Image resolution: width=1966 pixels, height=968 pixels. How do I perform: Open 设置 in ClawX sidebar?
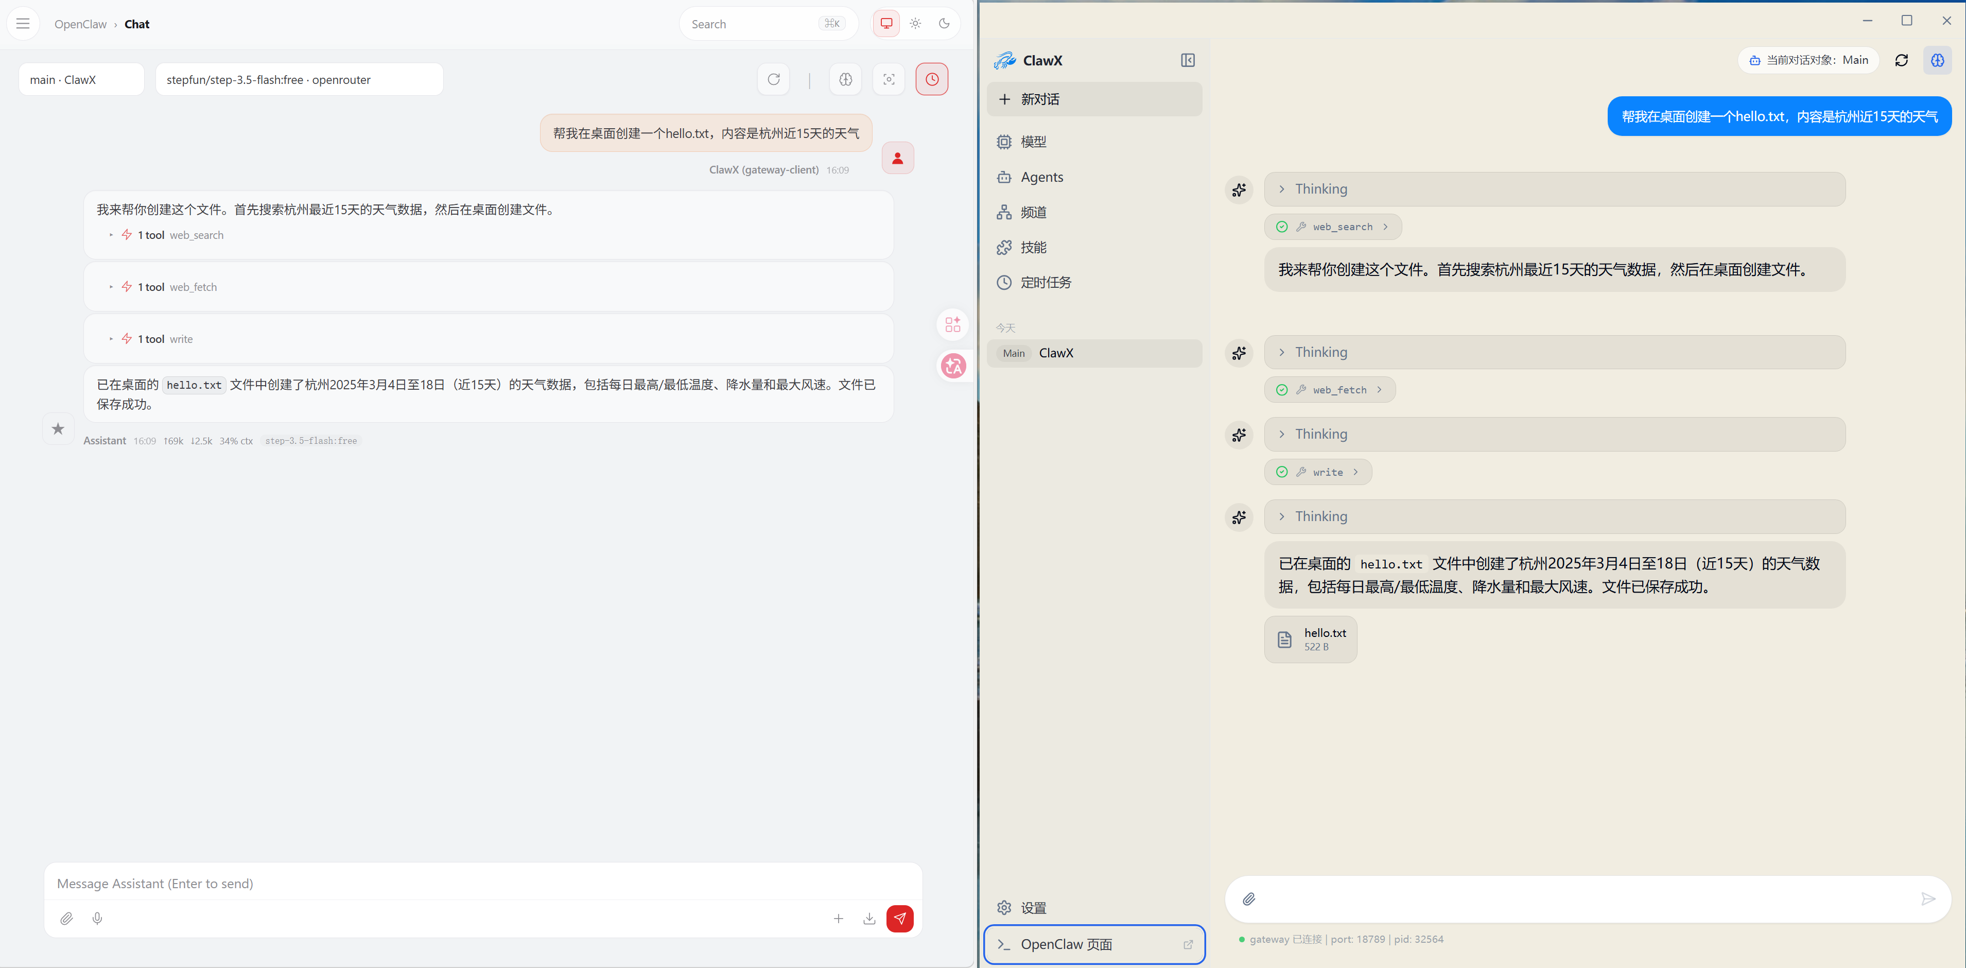tap(1093, 908)
